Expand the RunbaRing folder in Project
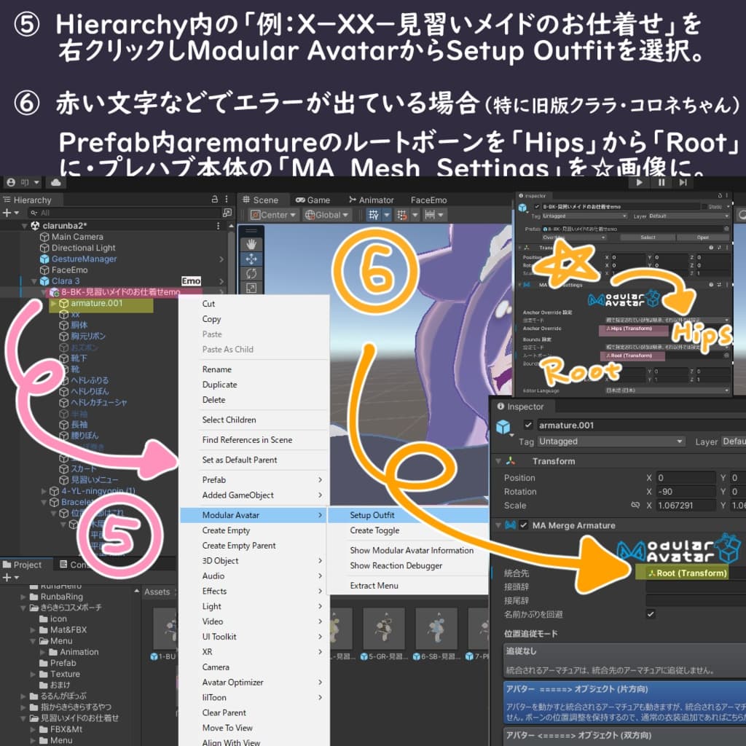The image size is (746, 746). [23, 597]
